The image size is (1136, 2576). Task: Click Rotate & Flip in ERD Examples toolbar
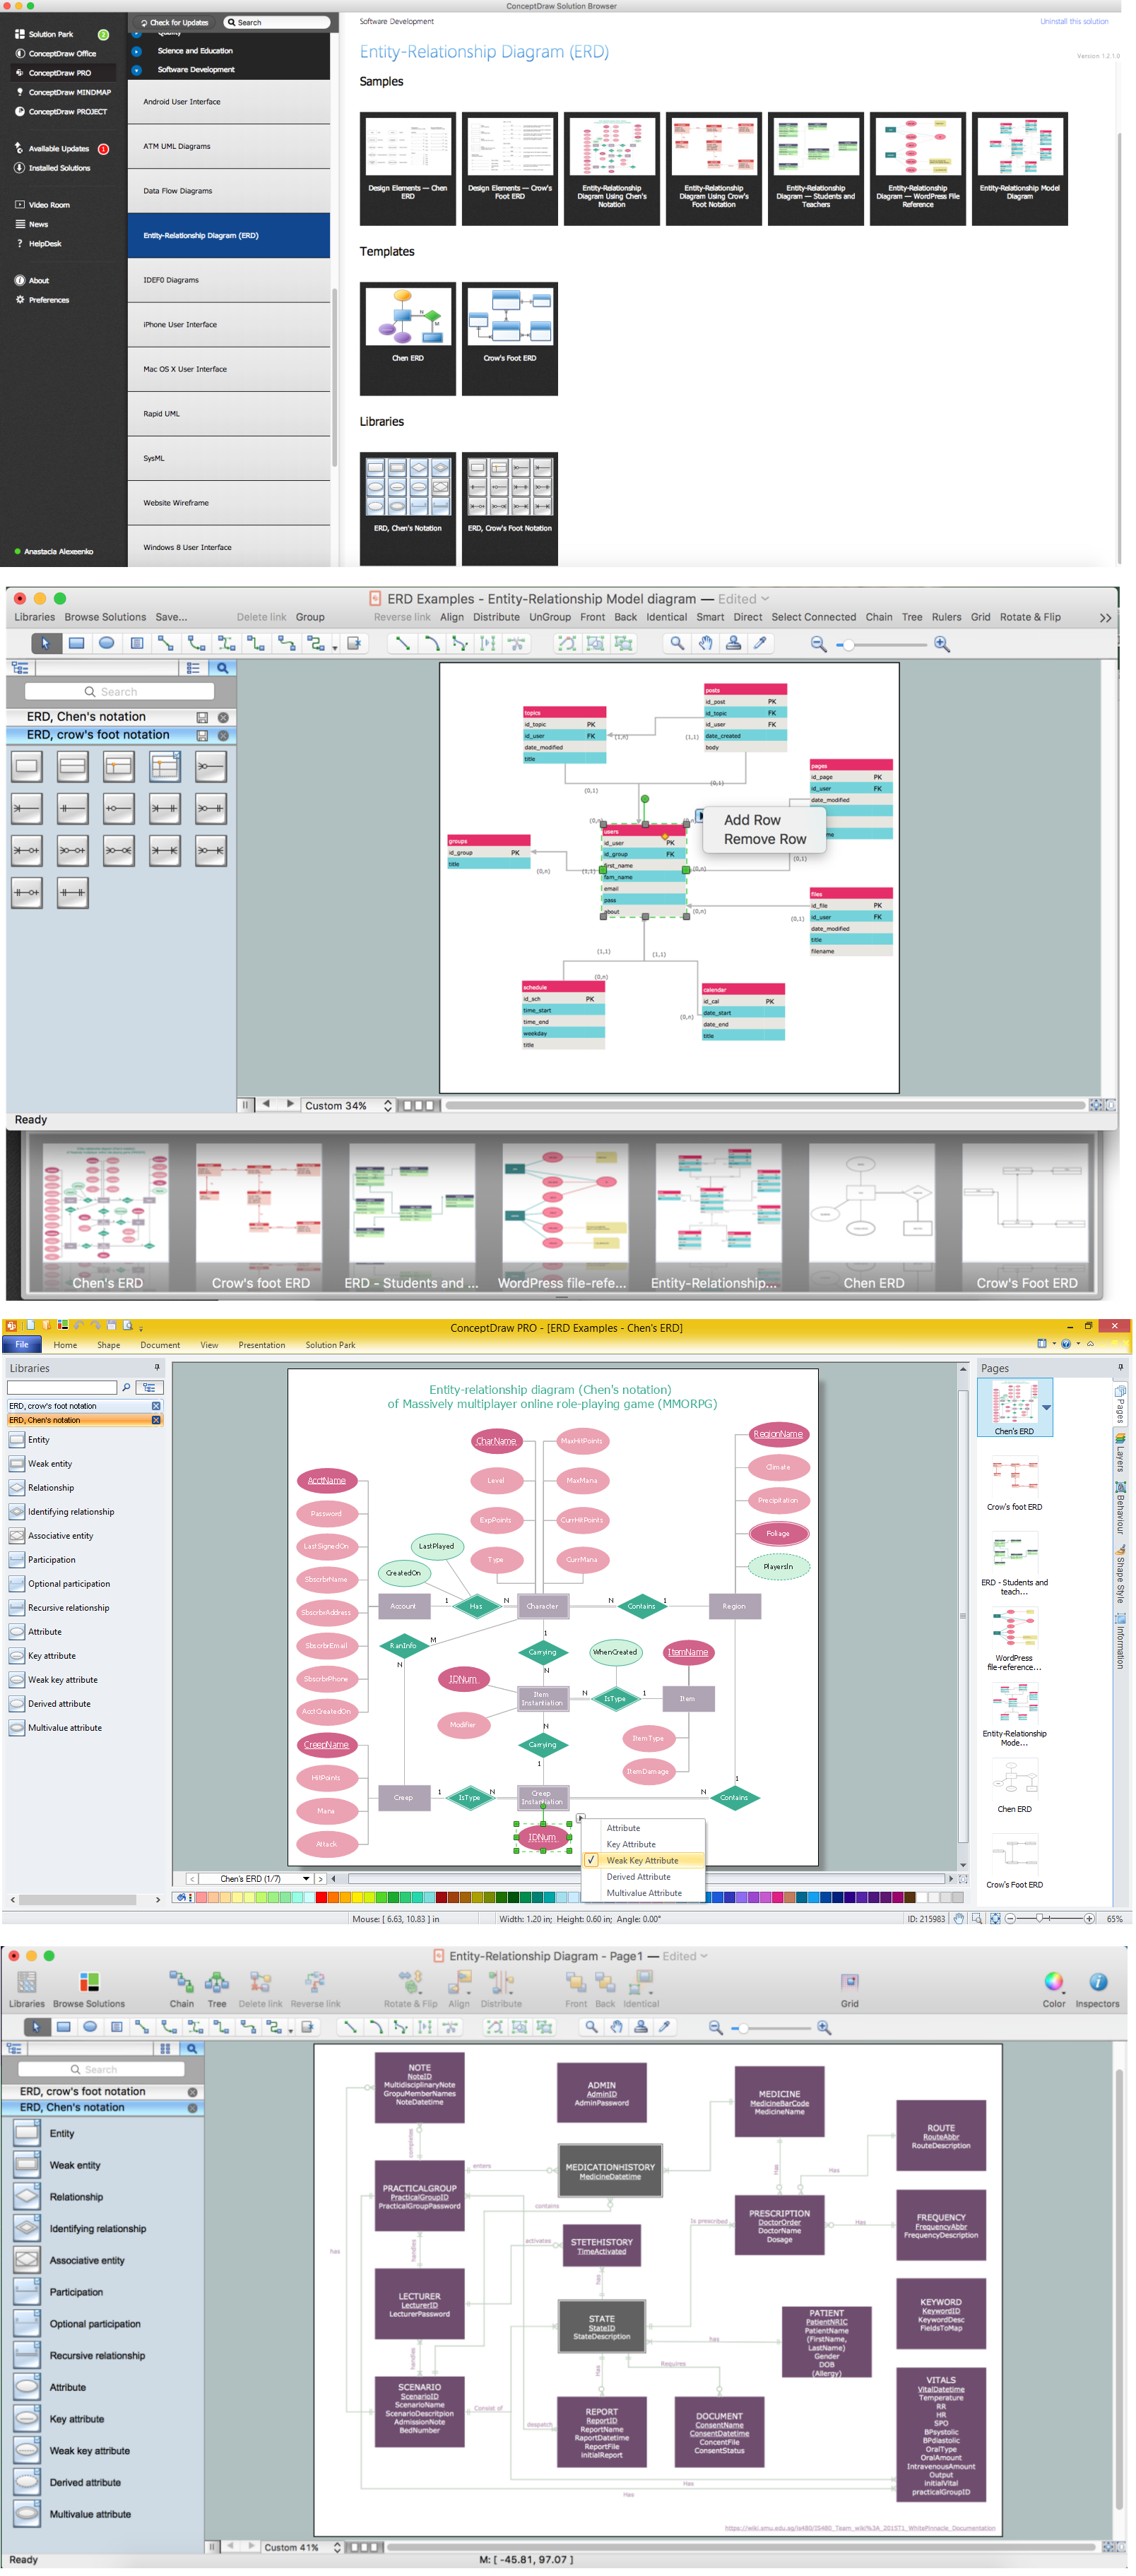[1029, 617]
